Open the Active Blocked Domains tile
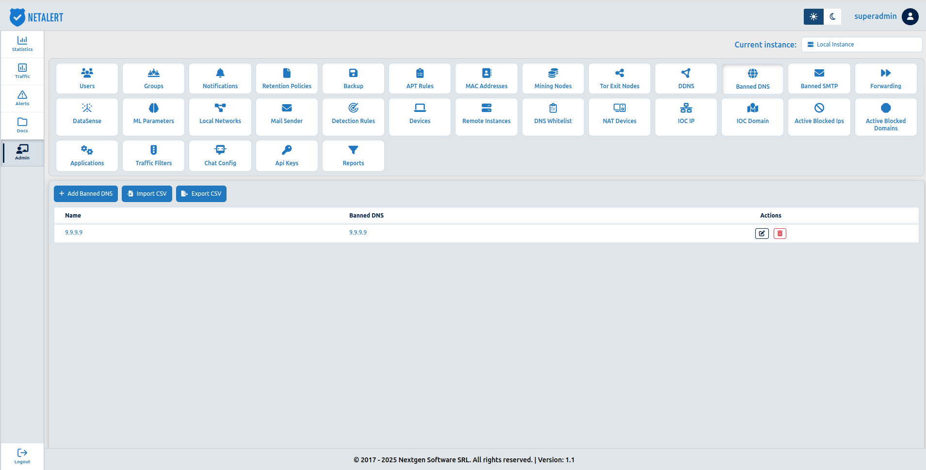Screen dimensions: 926x470 tap(886, 117)
